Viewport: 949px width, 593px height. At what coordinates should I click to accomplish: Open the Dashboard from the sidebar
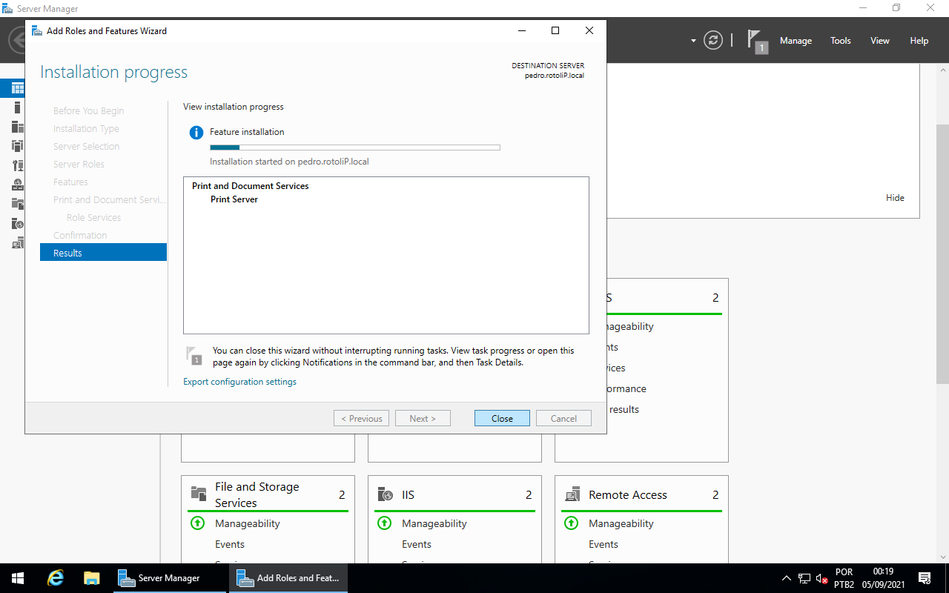click(17, 87)
